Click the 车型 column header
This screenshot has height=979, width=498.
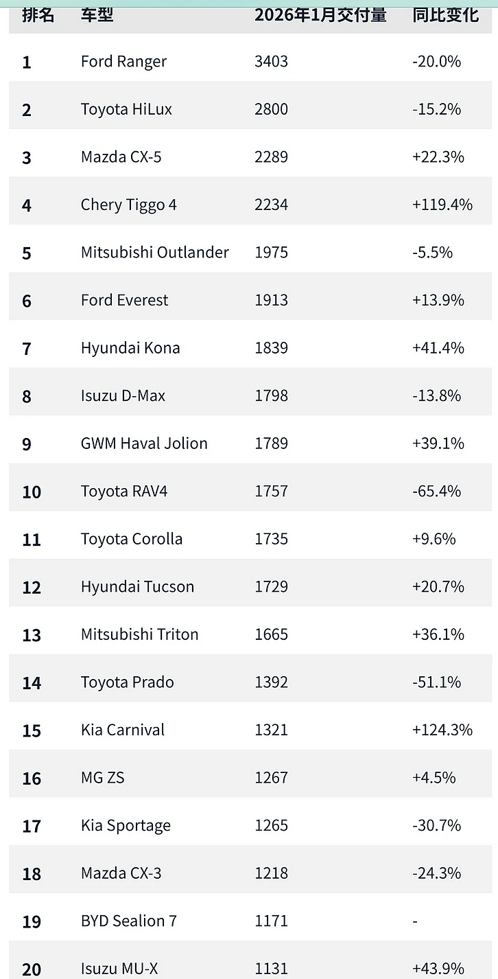click(x=97, y=14)
